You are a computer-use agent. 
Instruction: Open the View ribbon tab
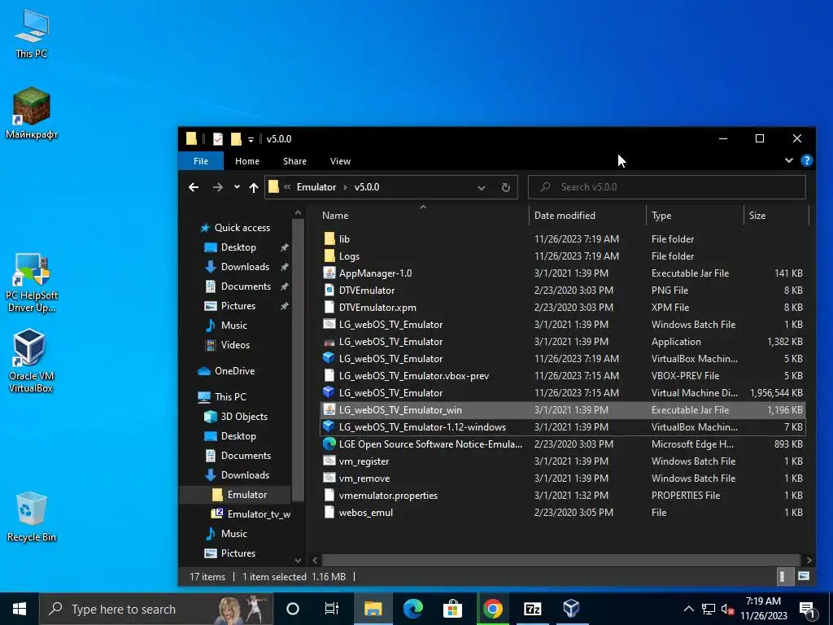click(x=340, y=161)
